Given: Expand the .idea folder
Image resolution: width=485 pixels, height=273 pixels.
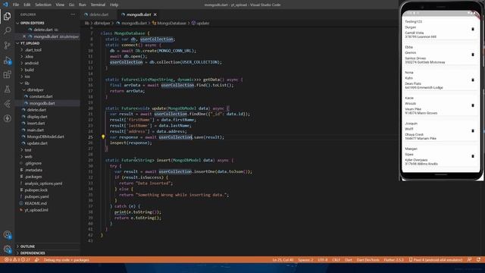Looking at the screenshot, I should pos(29,57).
